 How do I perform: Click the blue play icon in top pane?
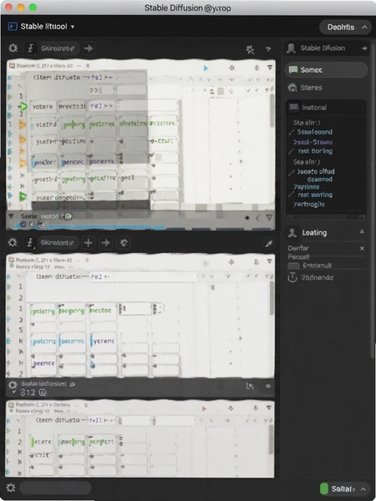[x=206, y=68]
